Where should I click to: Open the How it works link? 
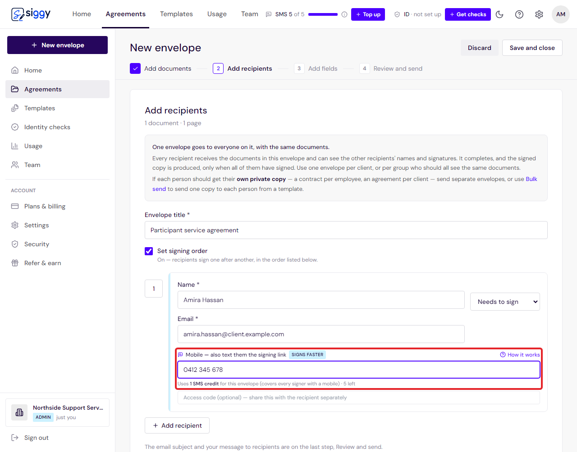pyautogui.click(x=520, y=355)
